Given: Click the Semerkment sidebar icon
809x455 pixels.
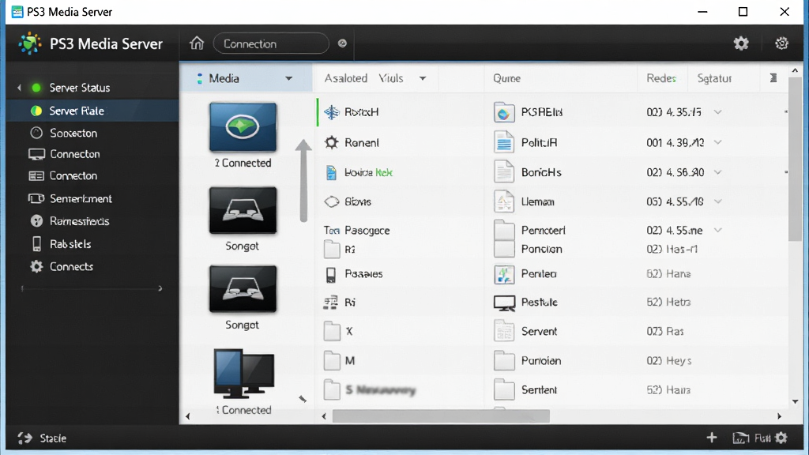Looking at the screenshot, I should (x=36, y=198).
